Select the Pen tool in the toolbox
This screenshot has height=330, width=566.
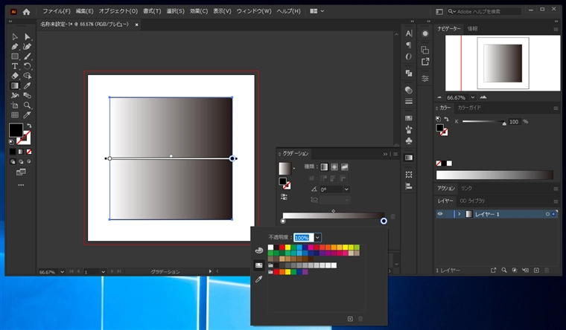point(15,46)
